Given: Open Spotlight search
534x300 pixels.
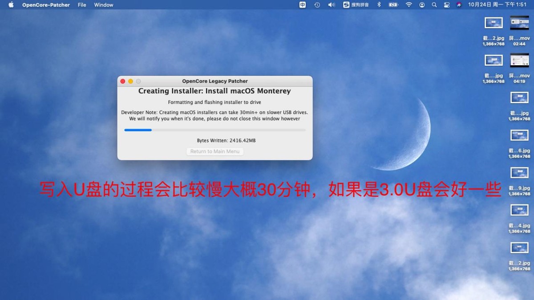Looking at the screenshot, I should pyautogui.click(x=434, y=5).
